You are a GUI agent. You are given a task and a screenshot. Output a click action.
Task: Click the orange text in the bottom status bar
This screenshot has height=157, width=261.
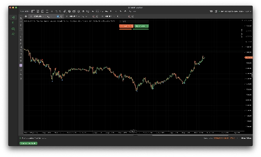(224, 138)
